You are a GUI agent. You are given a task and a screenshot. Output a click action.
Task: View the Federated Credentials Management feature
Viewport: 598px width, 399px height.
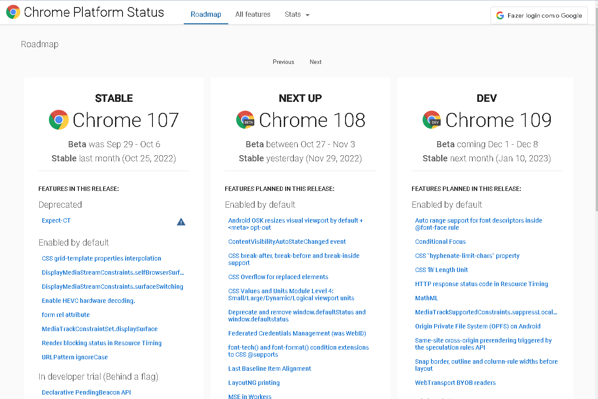click(x=296, y=333)
